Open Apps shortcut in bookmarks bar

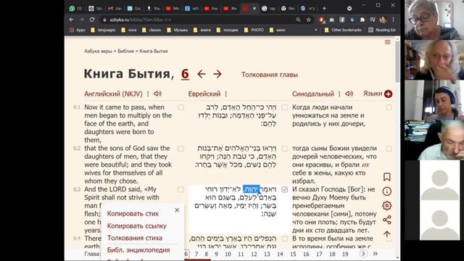pos(78,30)
